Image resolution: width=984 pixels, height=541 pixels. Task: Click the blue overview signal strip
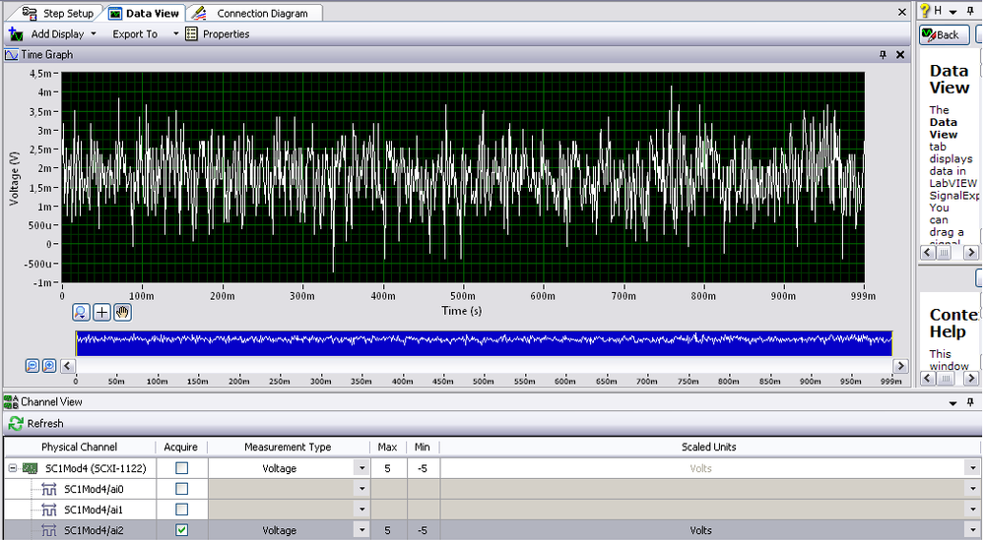(483, 341)
